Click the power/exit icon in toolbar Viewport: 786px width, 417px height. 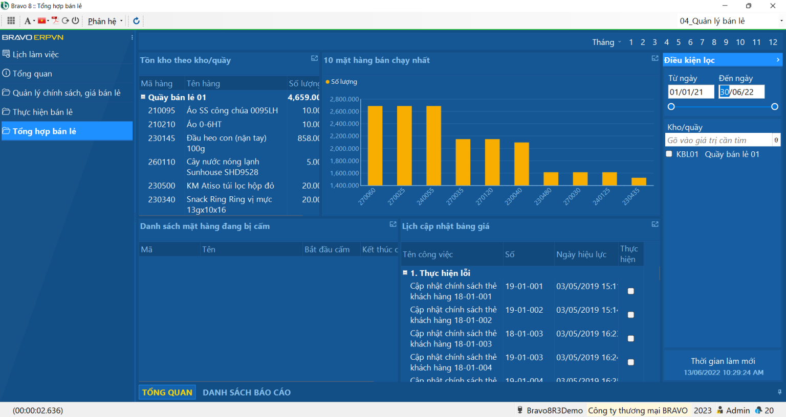click(75, 21)
